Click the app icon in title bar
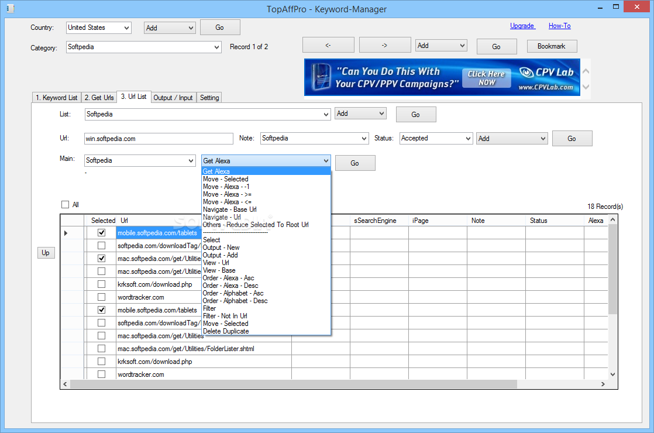The image size is (654, 433). (x=11, y=8)
